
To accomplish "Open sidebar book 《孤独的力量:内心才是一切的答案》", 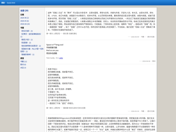I will [32, 50].
